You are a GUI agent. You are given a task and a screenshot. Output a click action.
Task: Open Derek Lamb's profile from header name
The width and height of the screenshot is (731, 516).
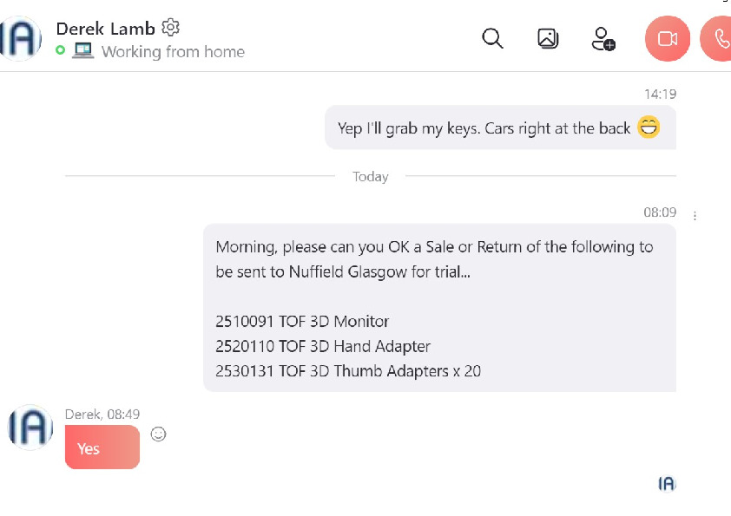coord(105,29)
